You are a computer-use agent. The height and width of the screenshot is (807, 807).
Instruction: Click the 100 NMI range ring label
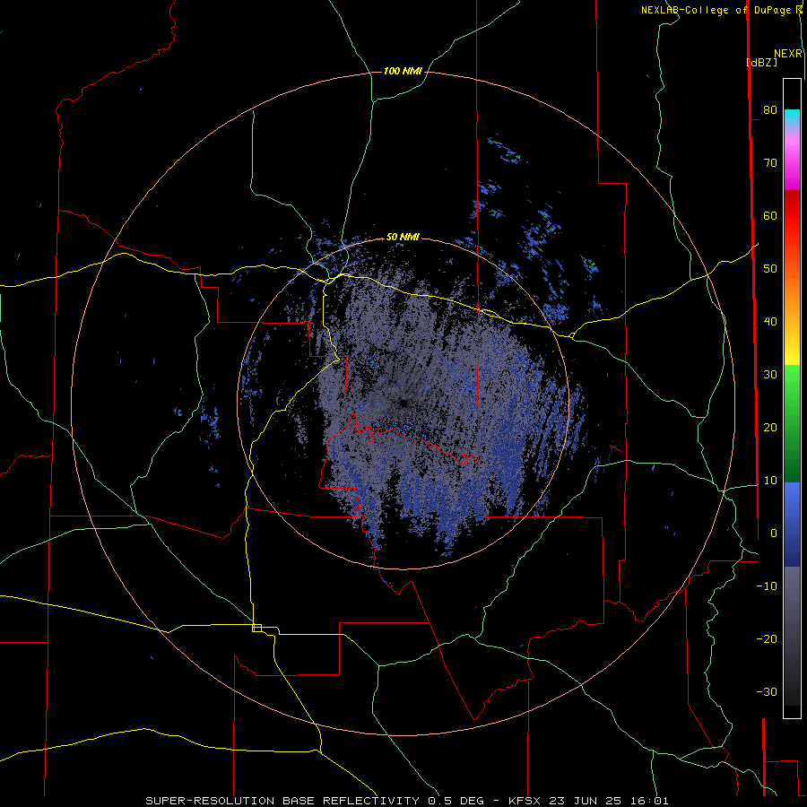pos(403,71)
